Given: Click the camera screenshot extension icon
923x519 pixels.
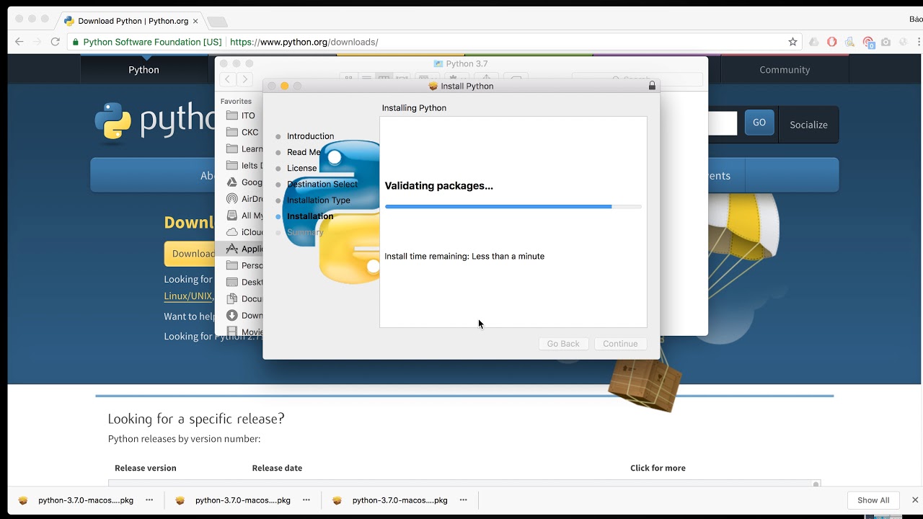Looking at the screenshot, I should coord(886,42).
